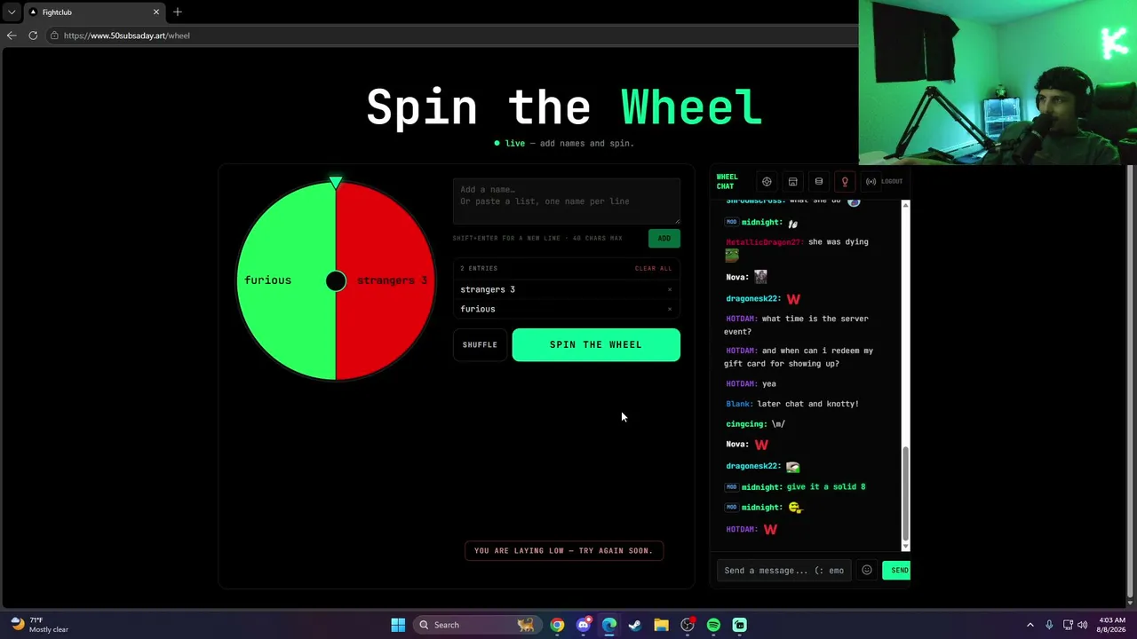Click the browser address bar URL

tap(127, 35)
